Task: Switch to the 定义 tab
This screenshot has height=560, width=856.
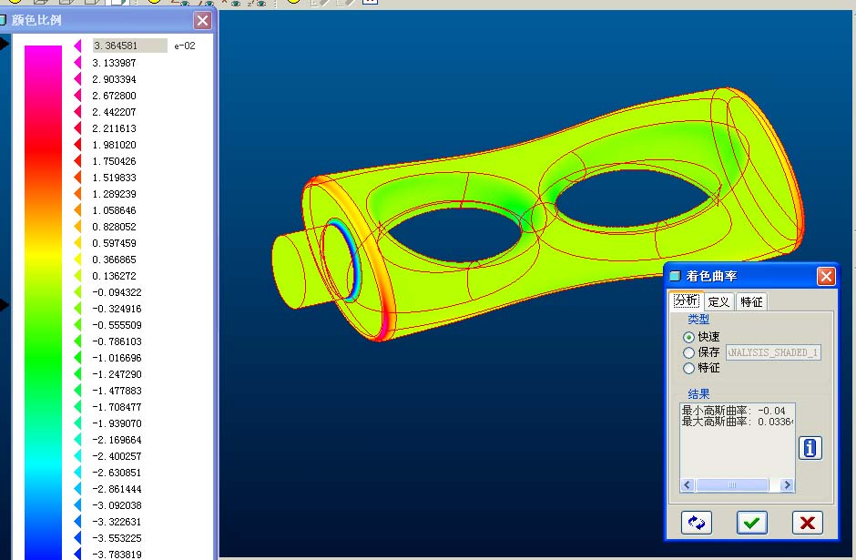Action: click(718, 301)
